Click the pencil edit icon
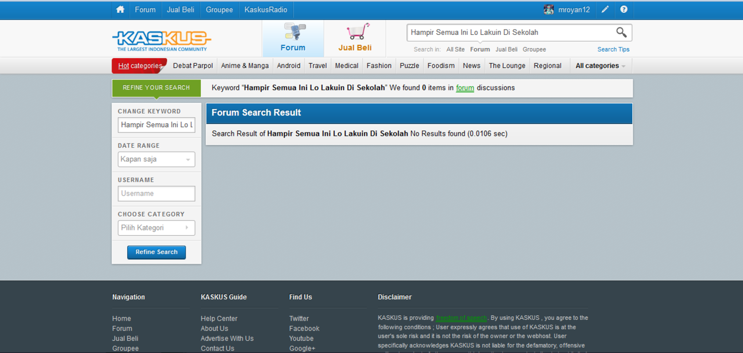743x353 pixels. 605,9
